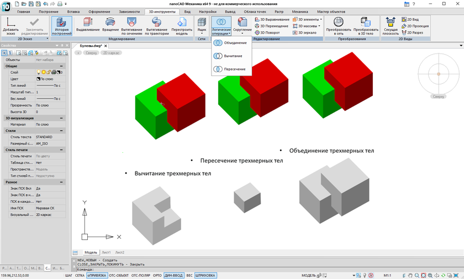This screenshot has width=464, height=279.
Task: Toggle СЕТКА grid display
Action: (80, 275)
